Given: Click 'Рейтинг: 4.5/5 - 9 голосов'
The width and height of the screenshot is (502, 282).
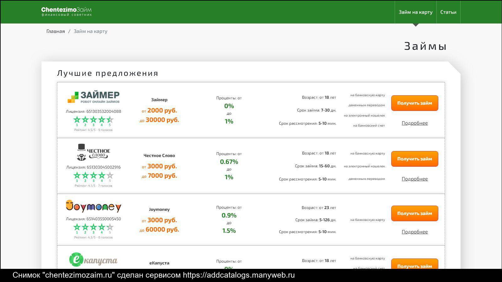Looking at the screenshot, I should [x=93, y=130].
